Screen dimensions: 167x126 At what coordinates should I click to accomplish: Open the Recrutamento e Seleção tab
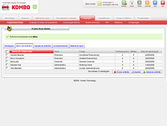click(x=66, y=18)
